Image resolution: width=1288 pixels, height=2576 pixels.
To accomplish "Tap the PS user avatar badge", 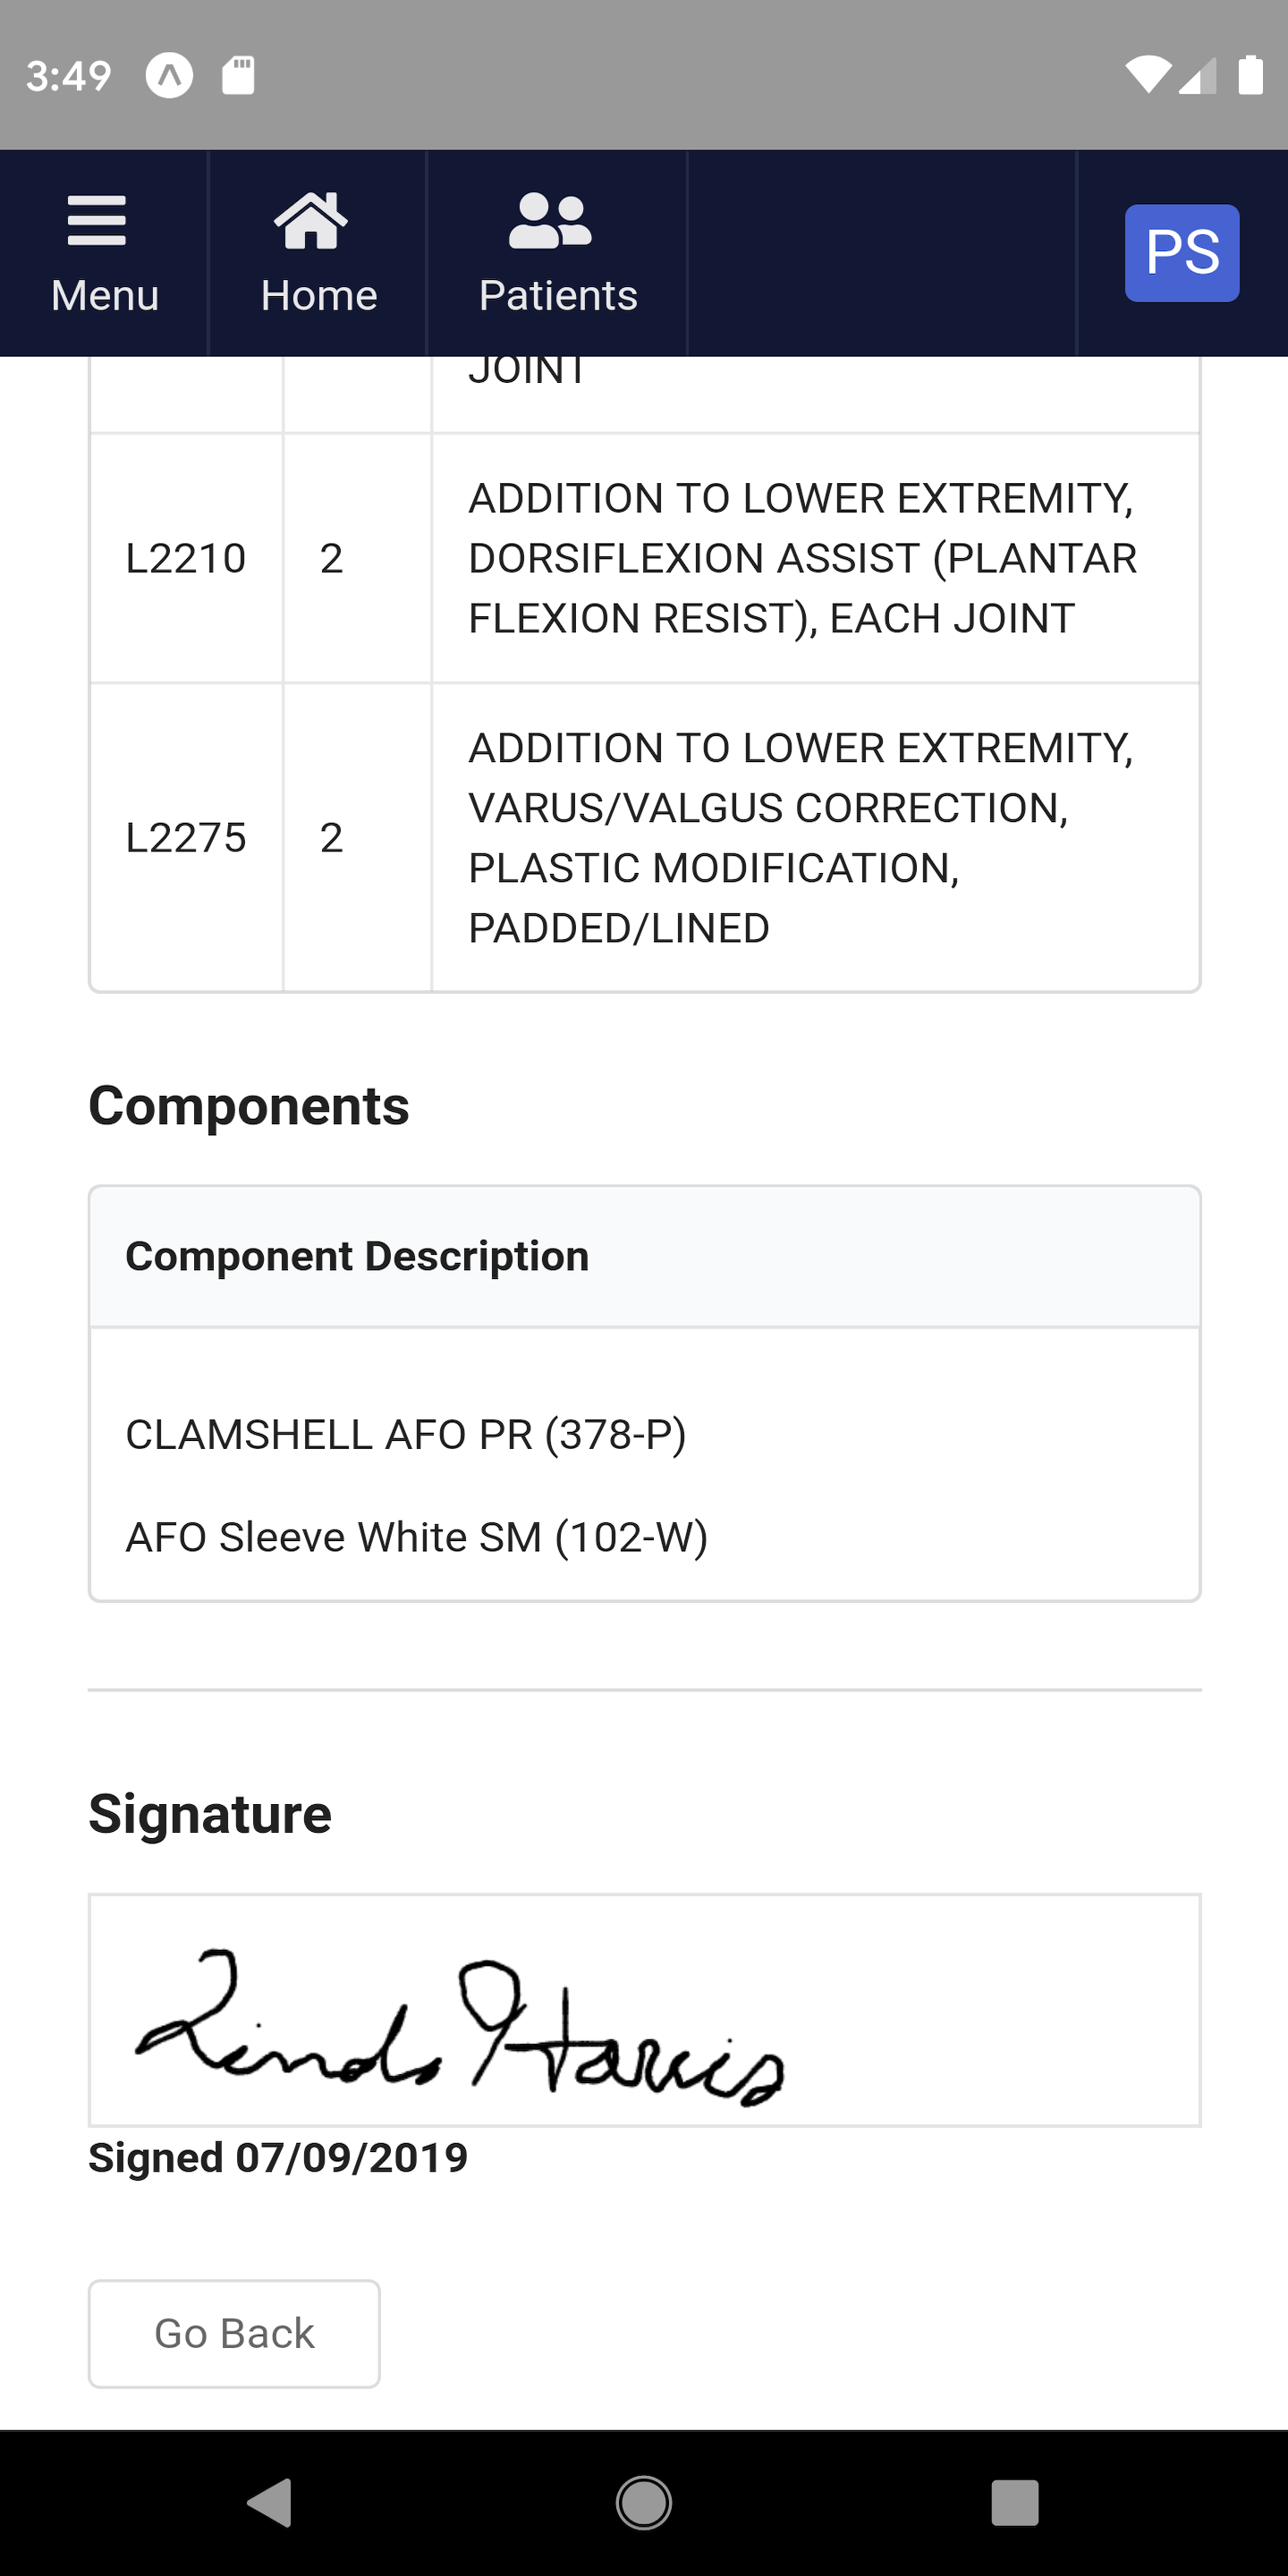I will (1182, 253).
